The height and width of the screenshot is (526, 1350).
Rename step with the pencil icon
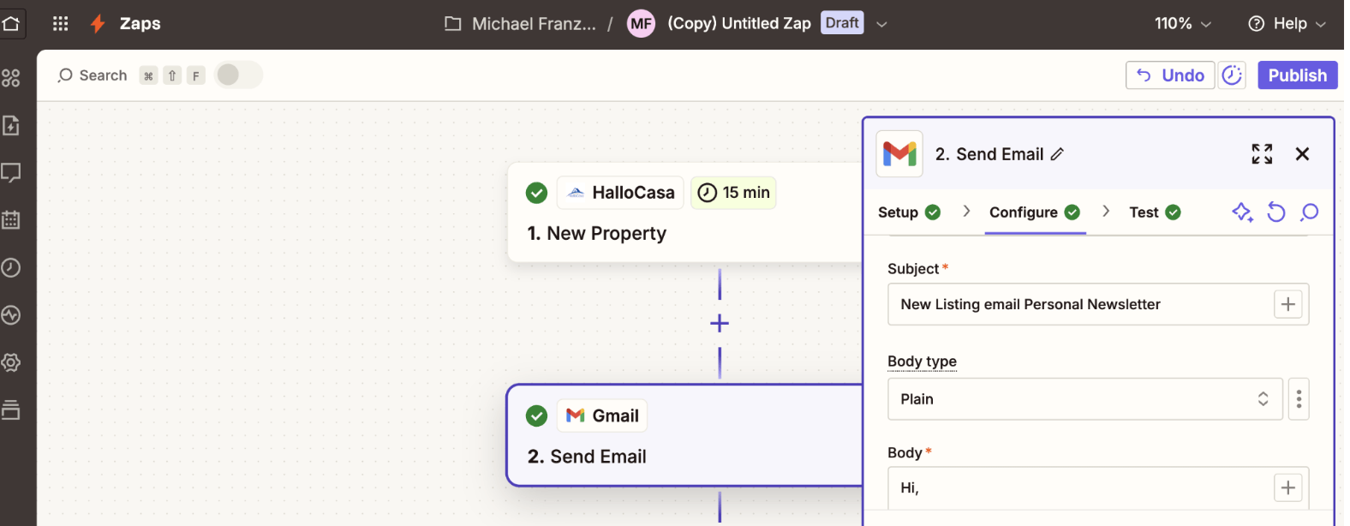pos(1057,154)
